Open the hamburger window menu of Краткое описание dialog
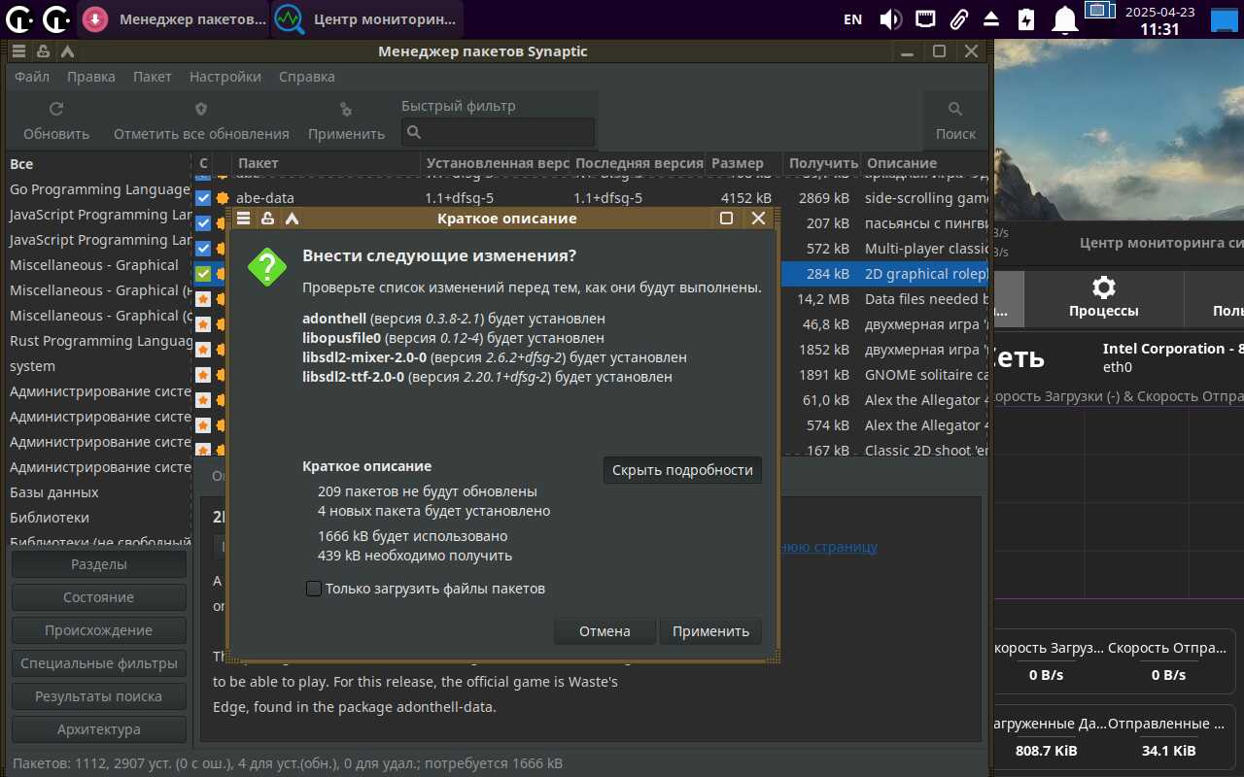 tap(244, 219)
